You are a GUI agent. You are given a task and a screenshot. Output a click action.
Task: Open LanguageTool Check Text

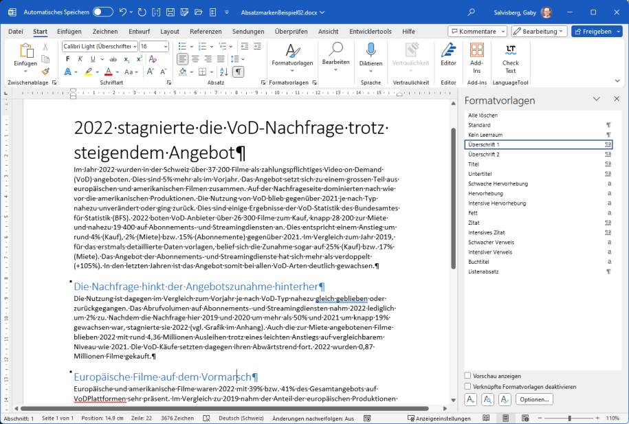click(510, 58)
